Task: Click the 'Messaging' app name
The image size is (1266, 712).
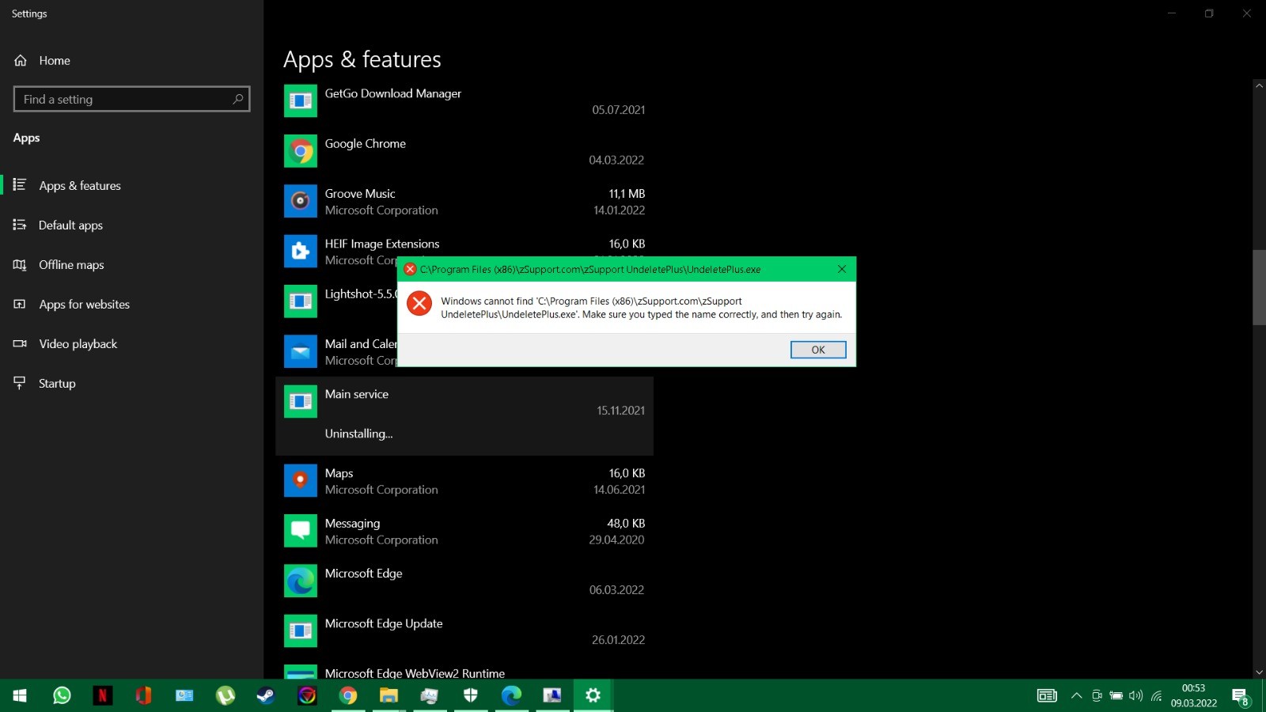Action: point(352,524)
